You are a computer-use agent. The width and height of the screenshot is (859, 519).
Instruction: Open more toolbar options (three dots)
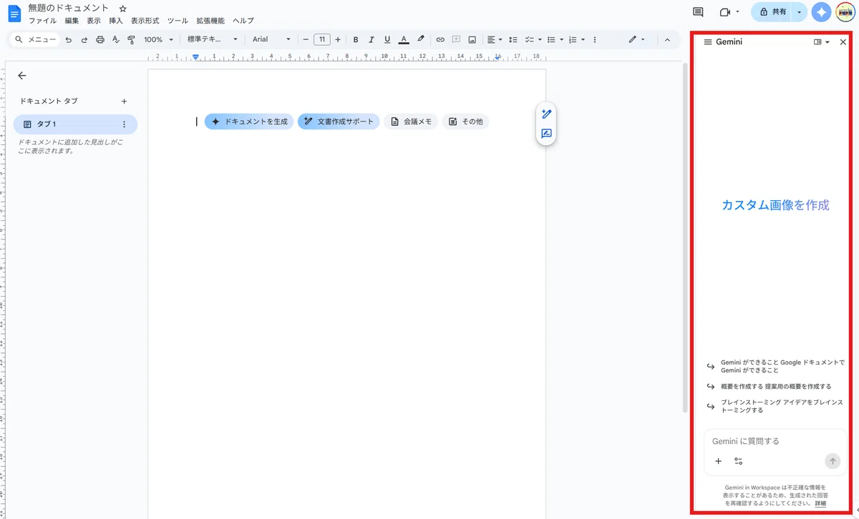(x=595, y=40)
